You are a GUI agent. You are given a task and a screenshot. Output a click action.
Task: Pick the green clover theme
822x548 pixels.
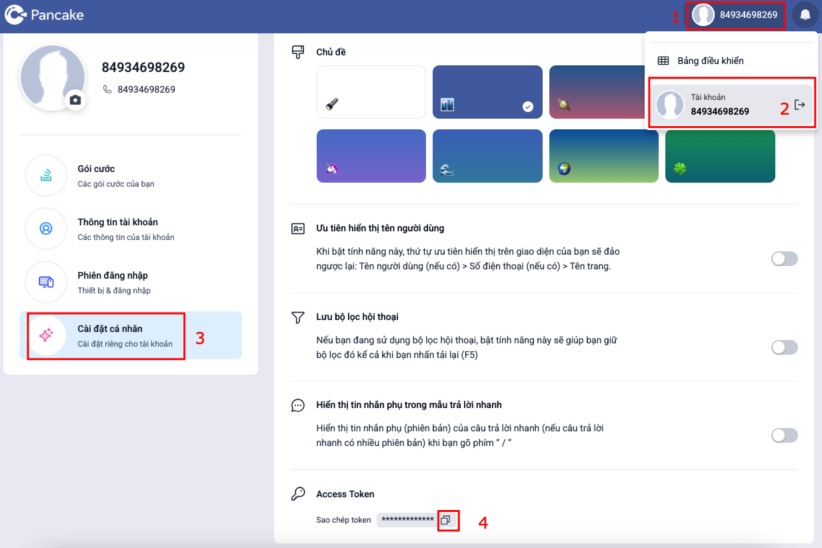(720, 156)
